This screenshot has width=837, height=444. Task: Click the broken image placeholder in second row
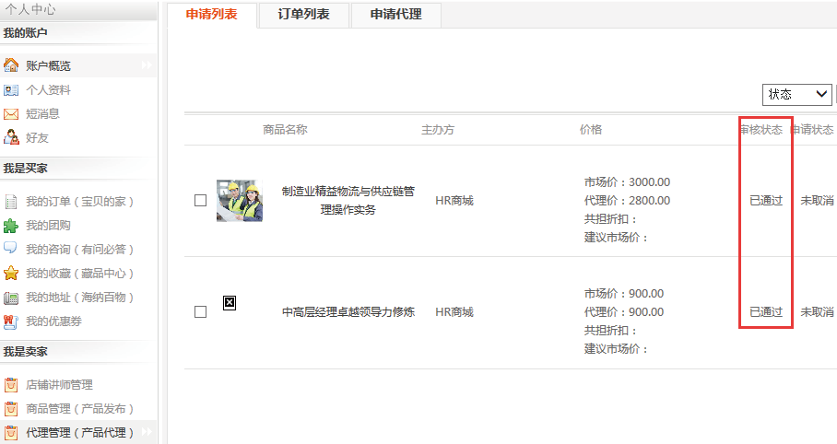(x=230, y=302)
